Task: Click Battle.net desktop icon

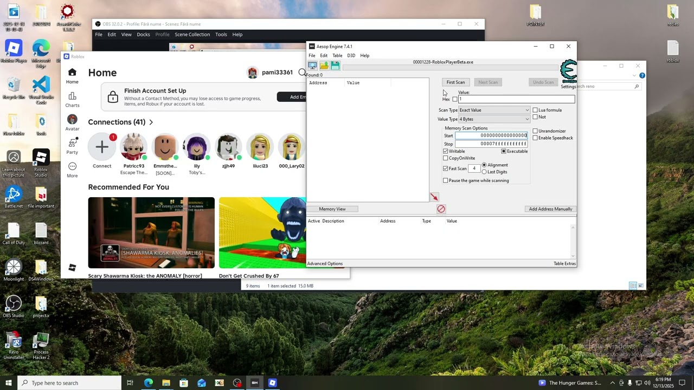Action: click(14, 197)
